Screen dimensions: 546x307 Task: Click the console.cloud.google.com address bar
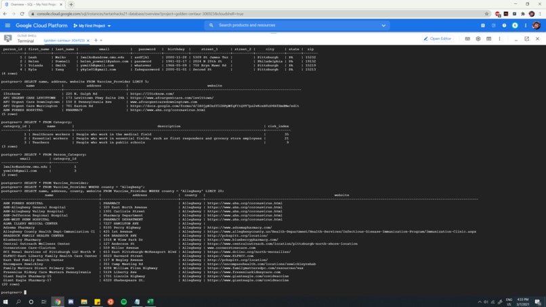(x=140, y=14)
